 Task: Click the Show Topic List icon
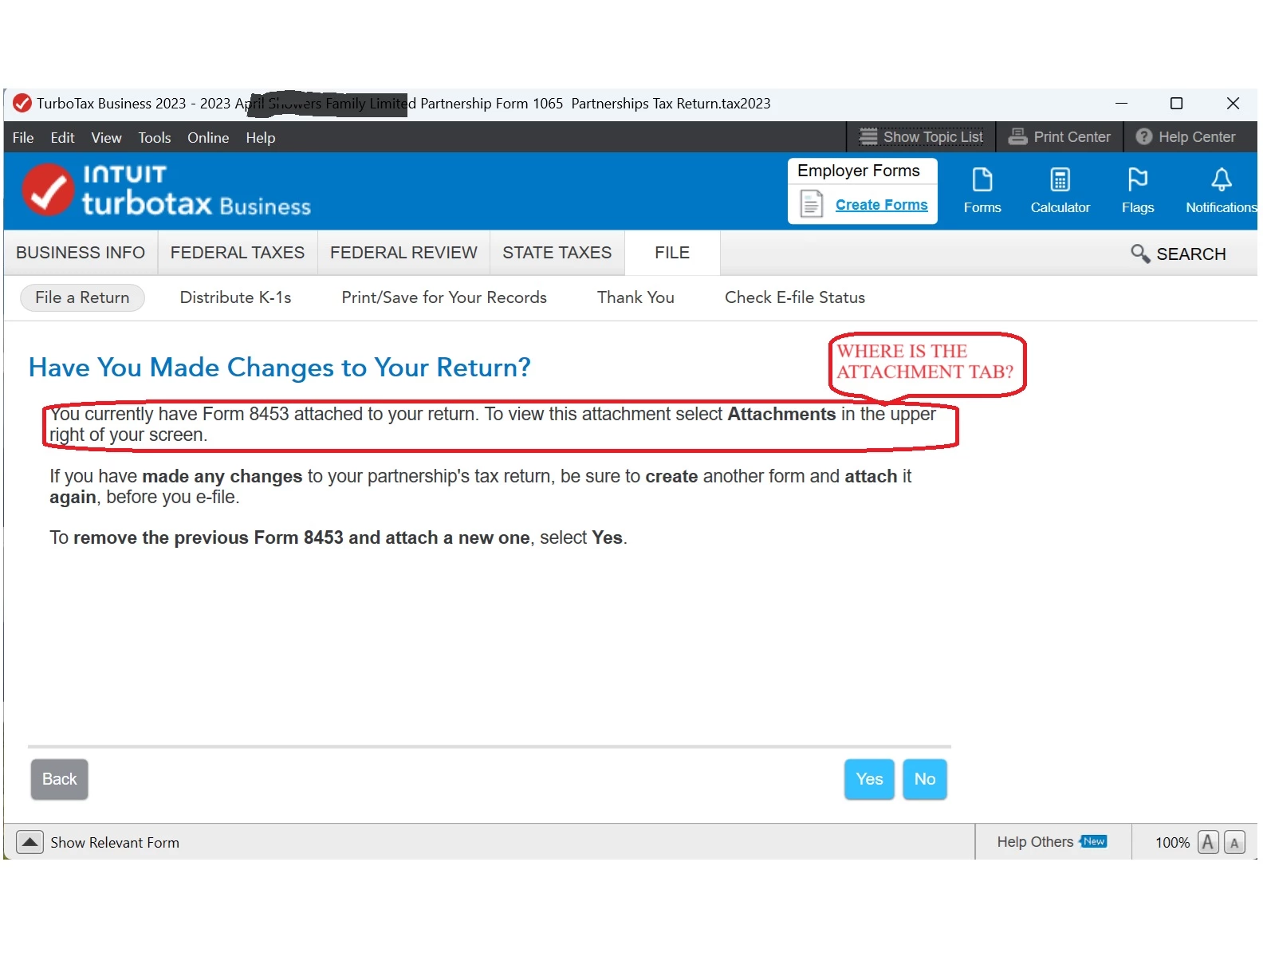pyautogui.click(x=868, y=136)
